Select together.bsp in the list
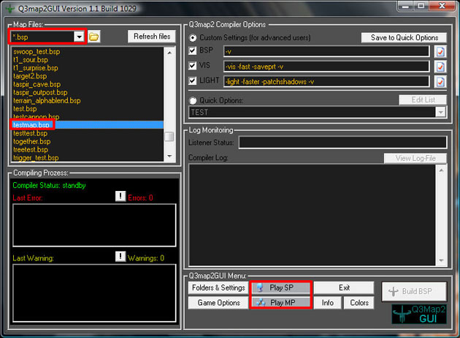The height and width of the screenshot is (338, 460). click(x=31, y=142)
